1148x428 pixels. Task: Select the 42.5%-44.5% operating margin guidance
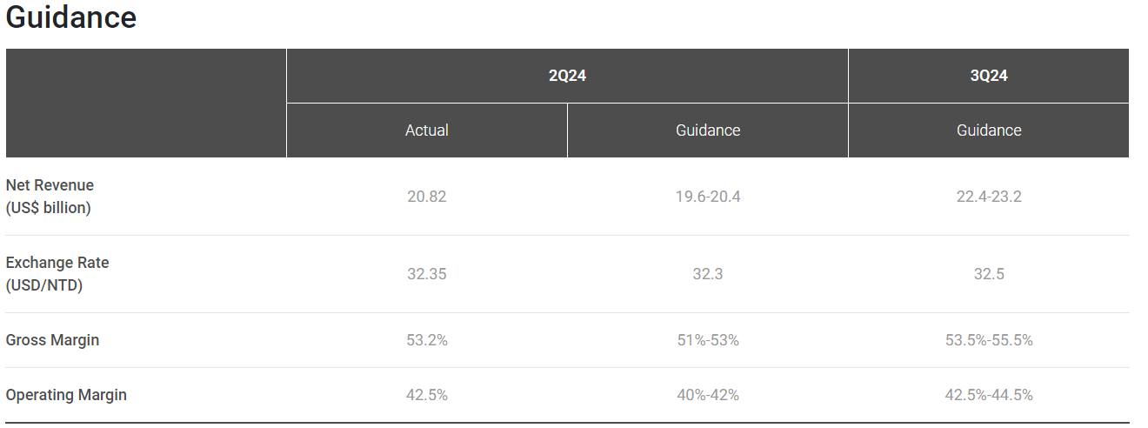[989, 395]
